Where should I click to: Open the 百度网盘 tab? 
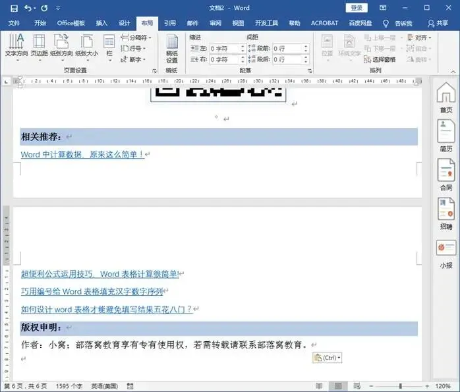pos(360,23)
